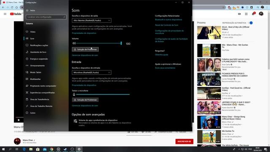Screen dimensions: 270x152
Task: Click Chrome home button
Action: pyautogui.click(x=16, y=8)
